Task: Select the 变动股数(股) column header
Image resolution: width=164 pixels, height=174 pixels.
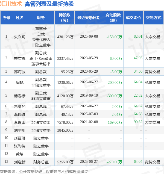Action: click(113, 18)
